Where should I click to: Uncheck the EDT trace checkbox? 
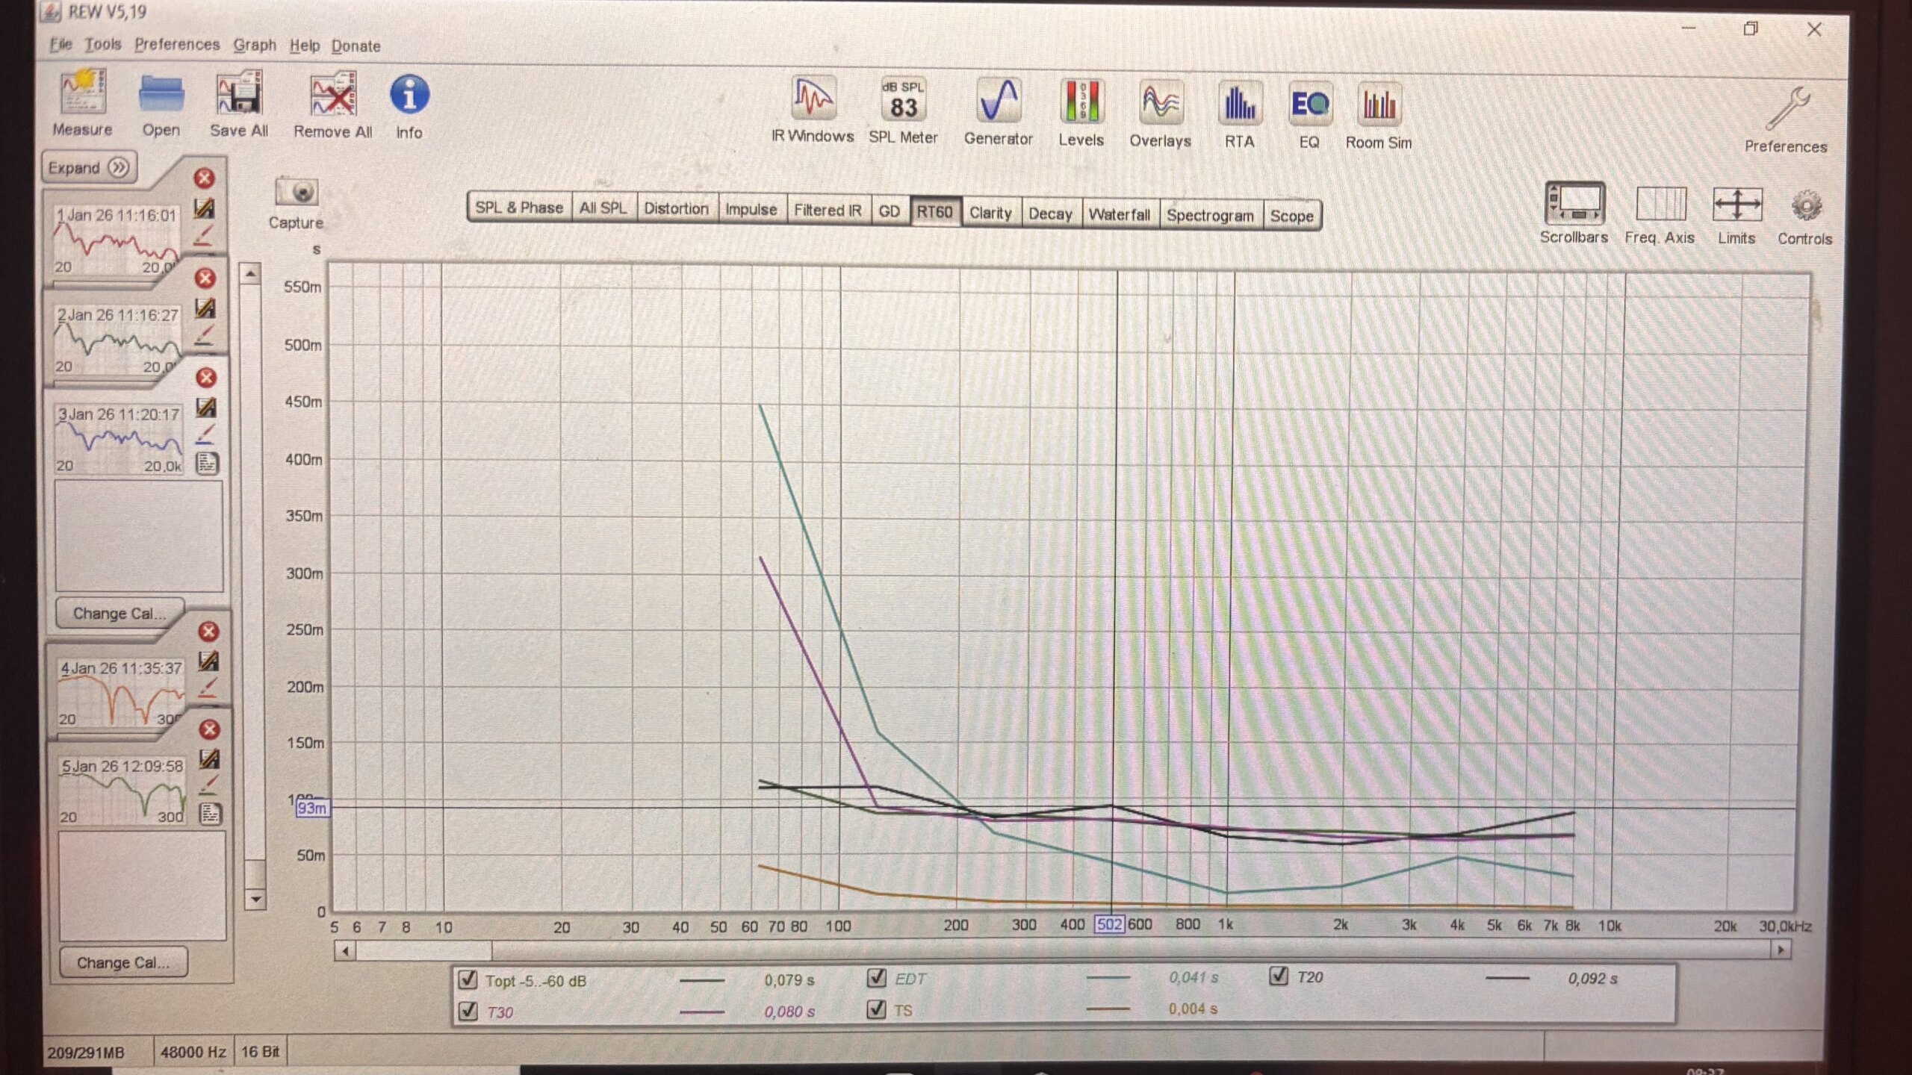877,977
